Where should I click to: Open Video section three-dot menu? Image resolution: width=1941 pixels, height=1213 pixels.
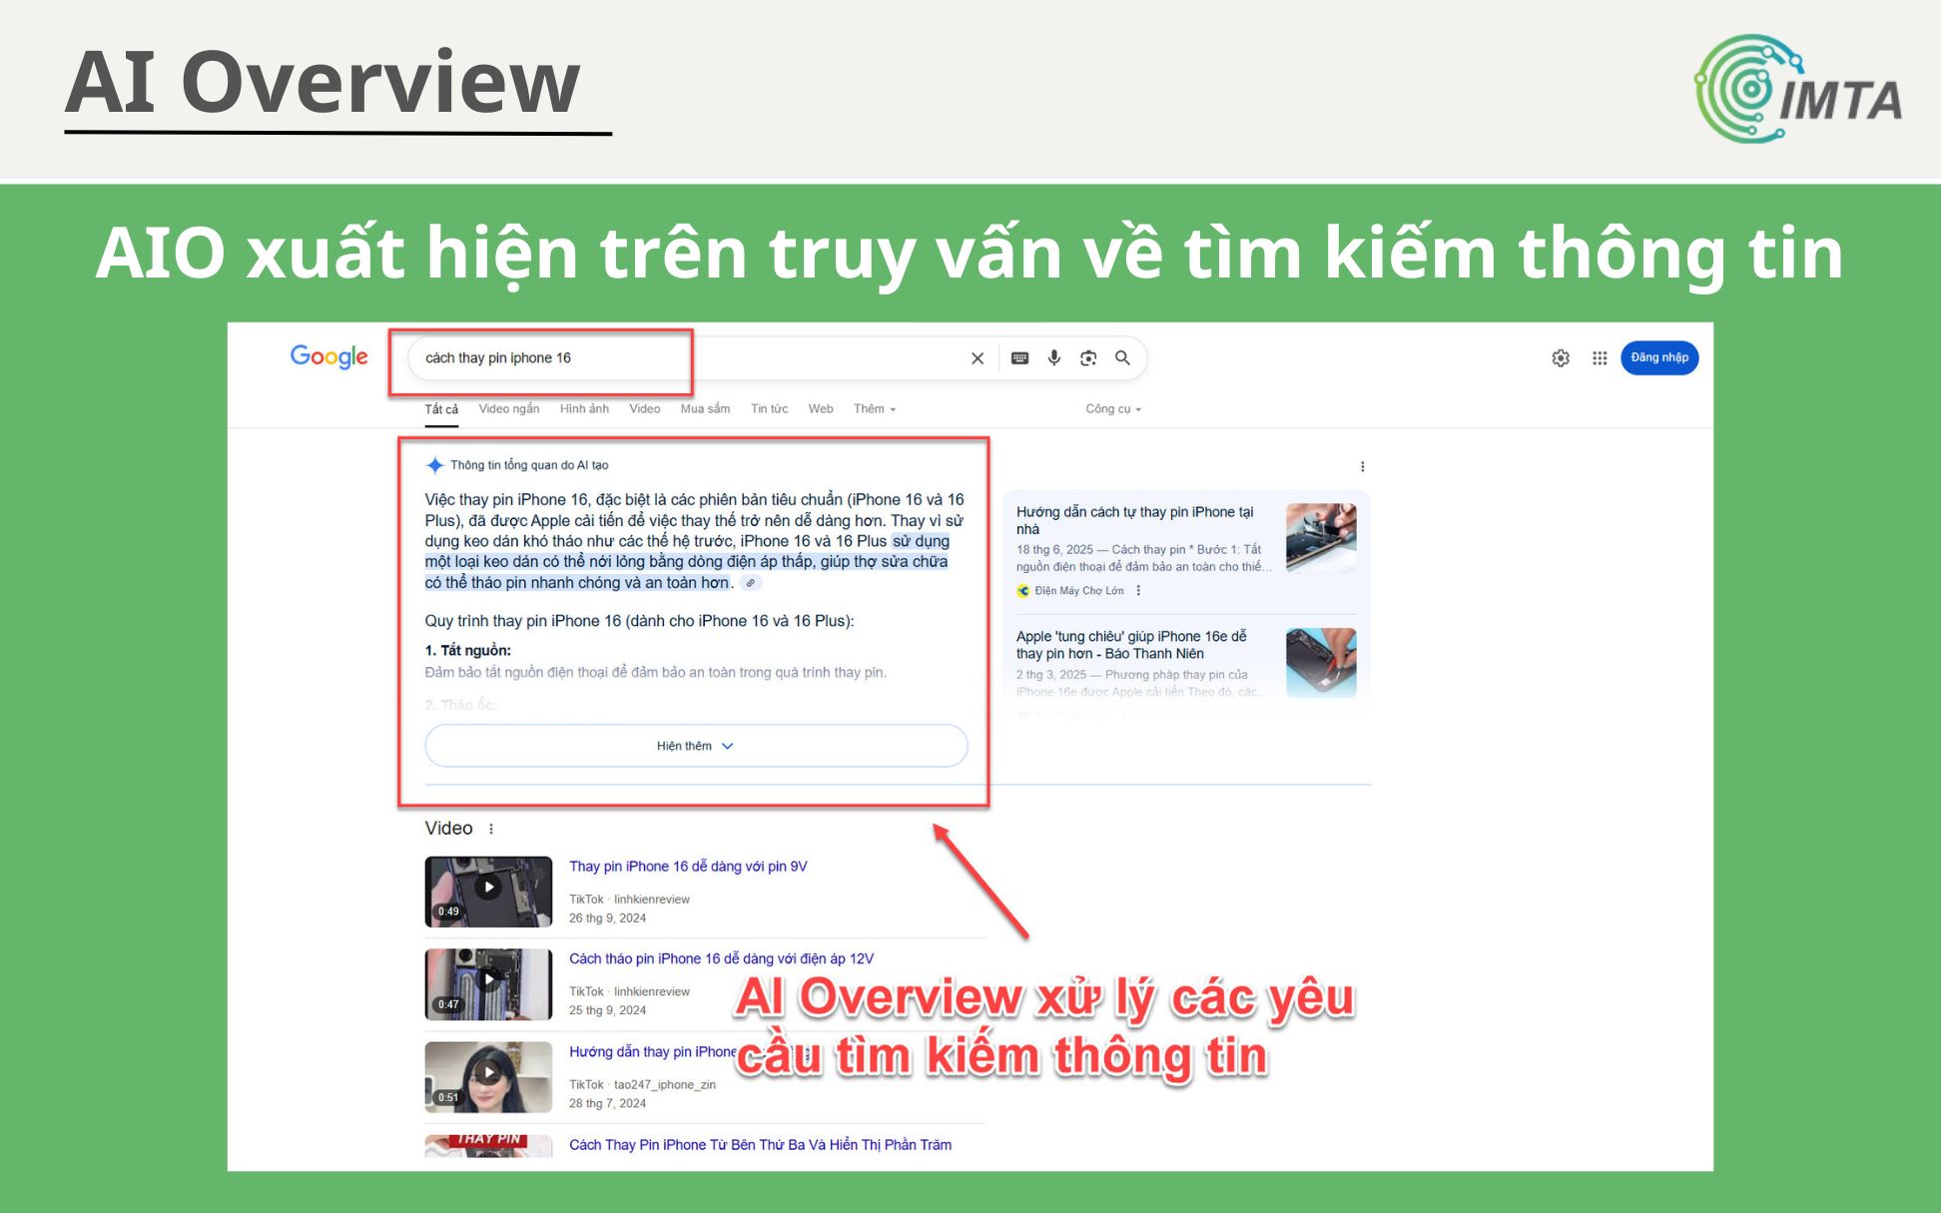pyautogui.click(x=490, y=829)
